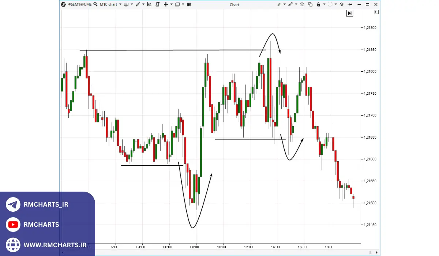This screenshot has height=256, width=439.
Task: Click the instrument search magnifier icon
Action: 95,4
